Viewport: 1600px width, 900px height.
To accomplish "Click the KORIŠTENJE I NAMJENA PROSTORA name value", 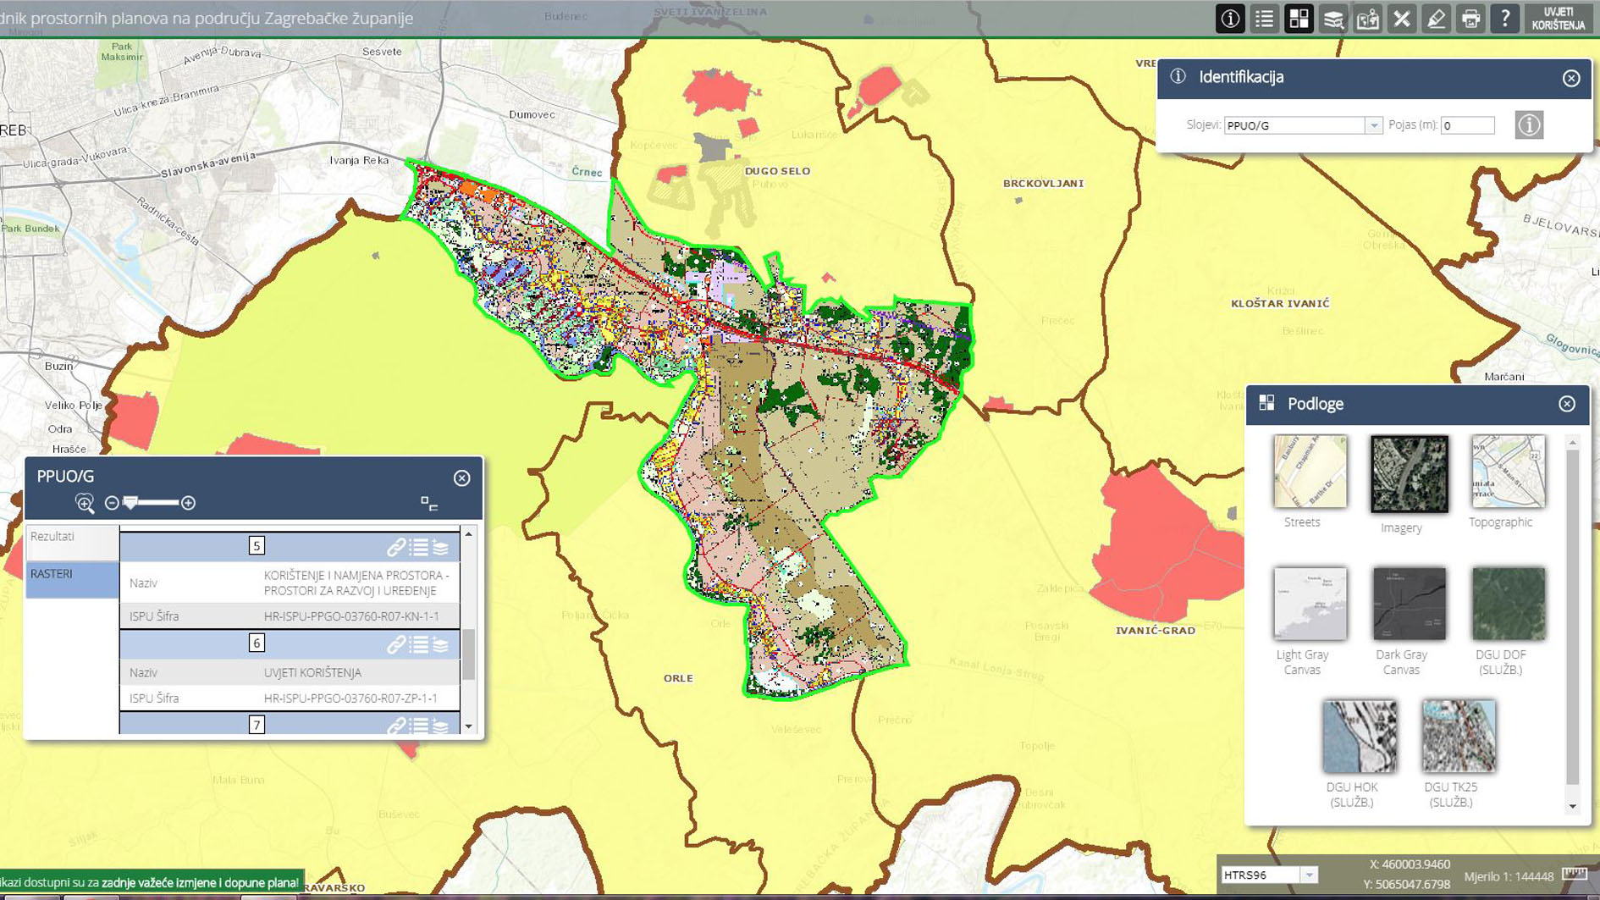I will pyautogui.click(x=356, y=583).
